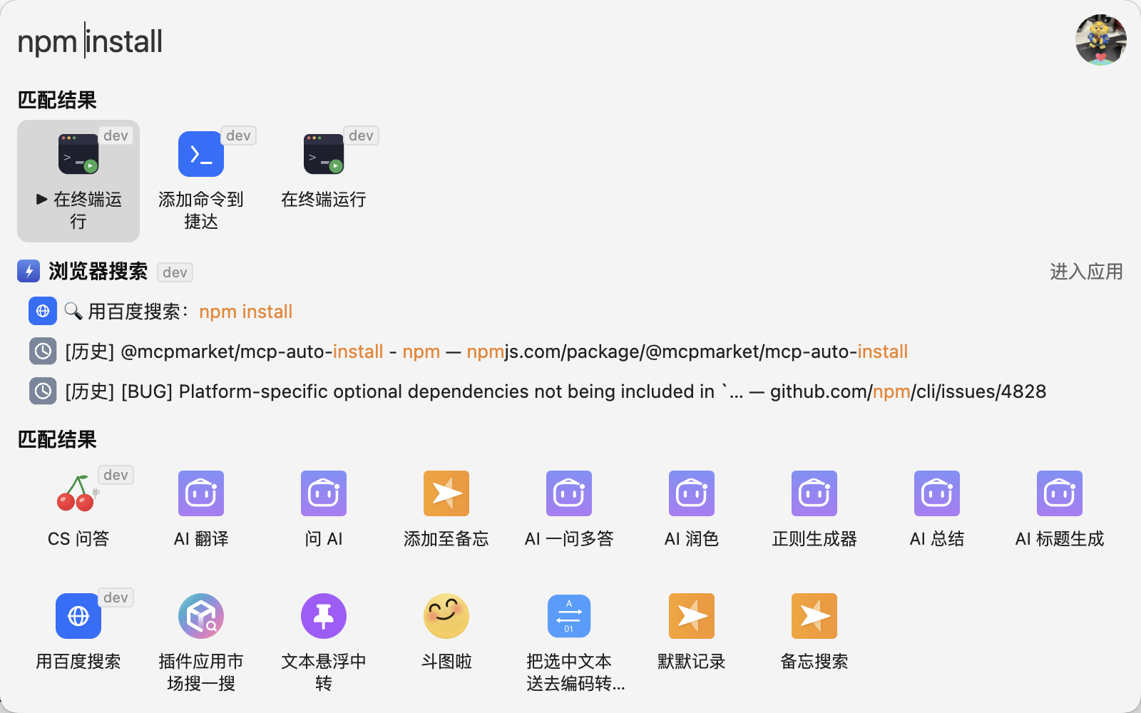The image size is (1141, 713).
Task: Choose 添加命令到捷达 command
Action: [x=201, y=181]
